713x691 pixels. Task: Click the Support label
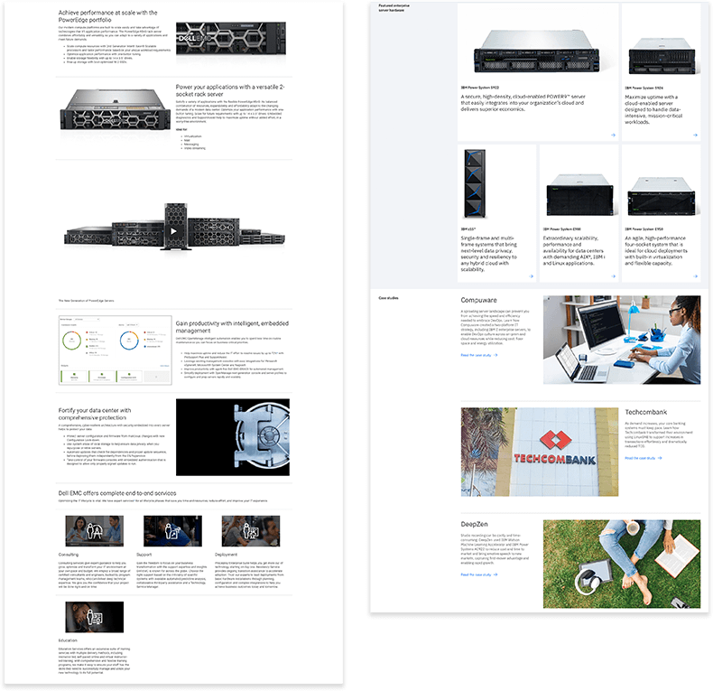point(144,555)
